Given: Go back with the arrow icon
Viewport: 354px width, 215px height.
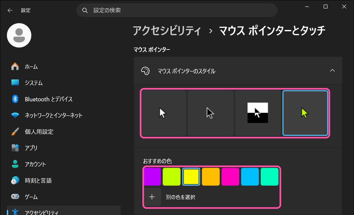Looking at the screenshot, I should (10, 10).
